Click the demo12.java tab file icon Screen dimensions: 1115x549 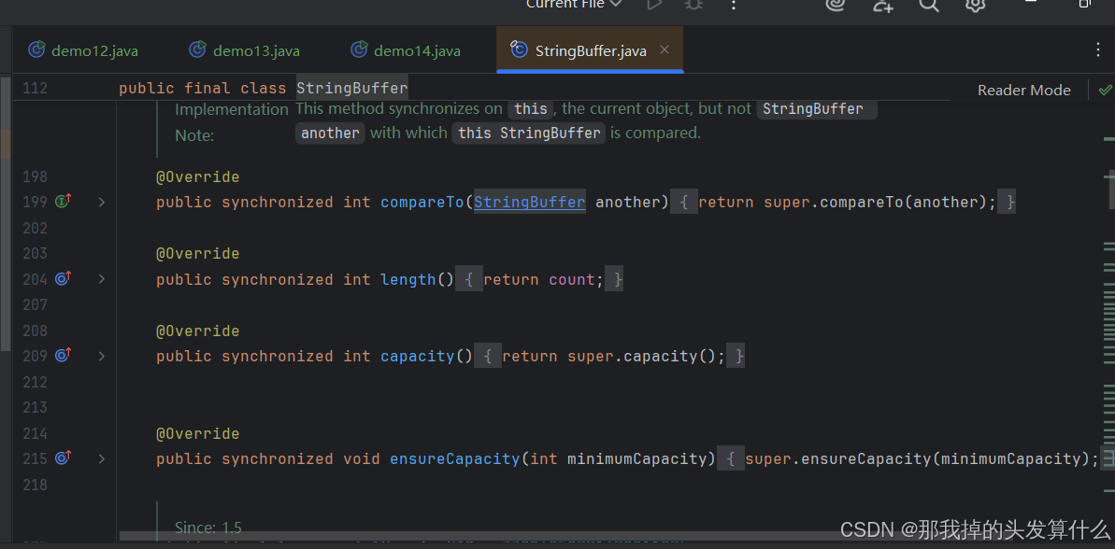(x=36, y=49)
